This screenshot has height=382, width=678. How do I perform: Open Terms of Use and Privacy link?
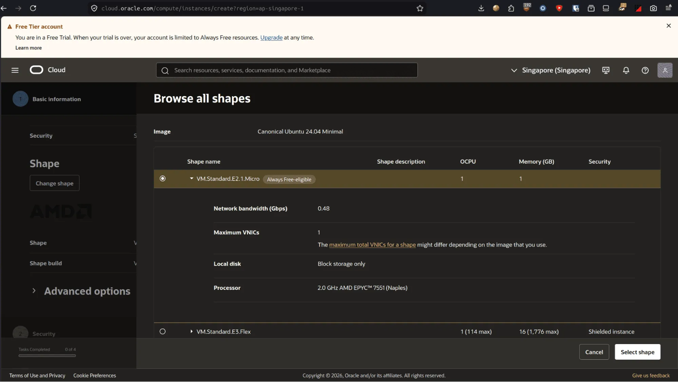(x=37, y=375)
